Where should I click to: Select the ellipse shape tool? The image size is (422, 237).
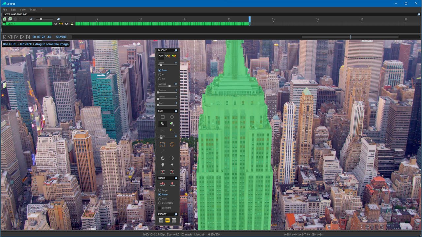(172, 117)
